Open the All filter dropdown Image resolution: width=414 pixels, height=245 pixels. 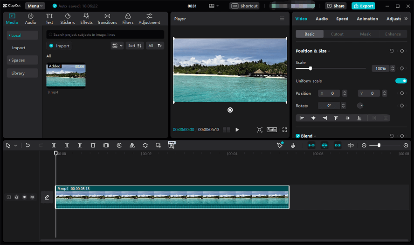click(x=155, y=46)
